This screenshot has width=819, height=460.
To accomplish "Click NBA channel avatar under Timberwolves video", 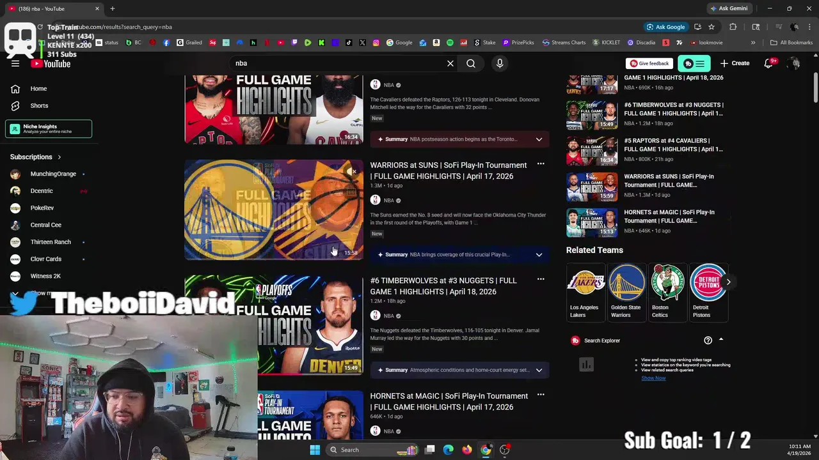I will [x=376, y=316].
